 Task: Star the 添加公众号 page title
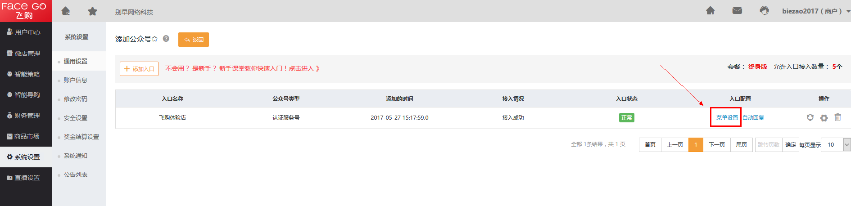154,39
